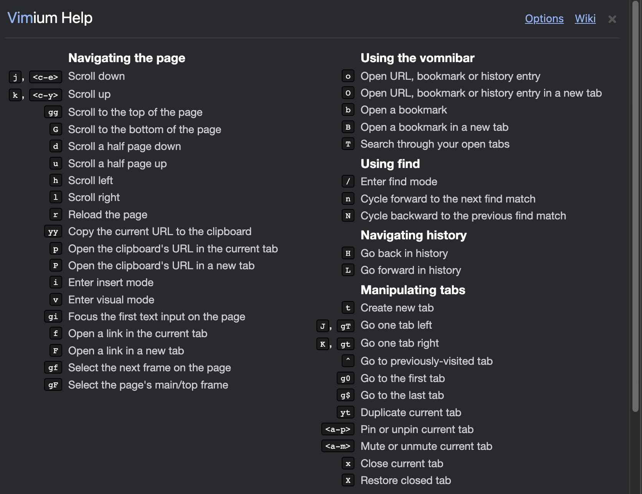Click the 'yy' copy URL key badge

[53, 232]
